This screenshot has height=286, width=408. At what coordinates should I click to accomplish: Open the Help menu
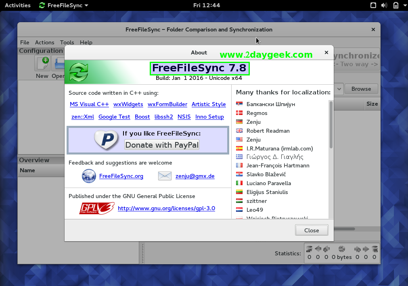pos(86,42)
